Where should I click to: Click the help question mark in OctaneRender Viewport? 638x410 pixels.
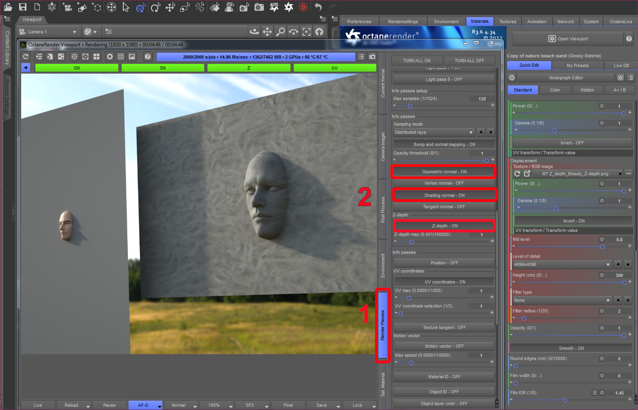coord(148,57)
